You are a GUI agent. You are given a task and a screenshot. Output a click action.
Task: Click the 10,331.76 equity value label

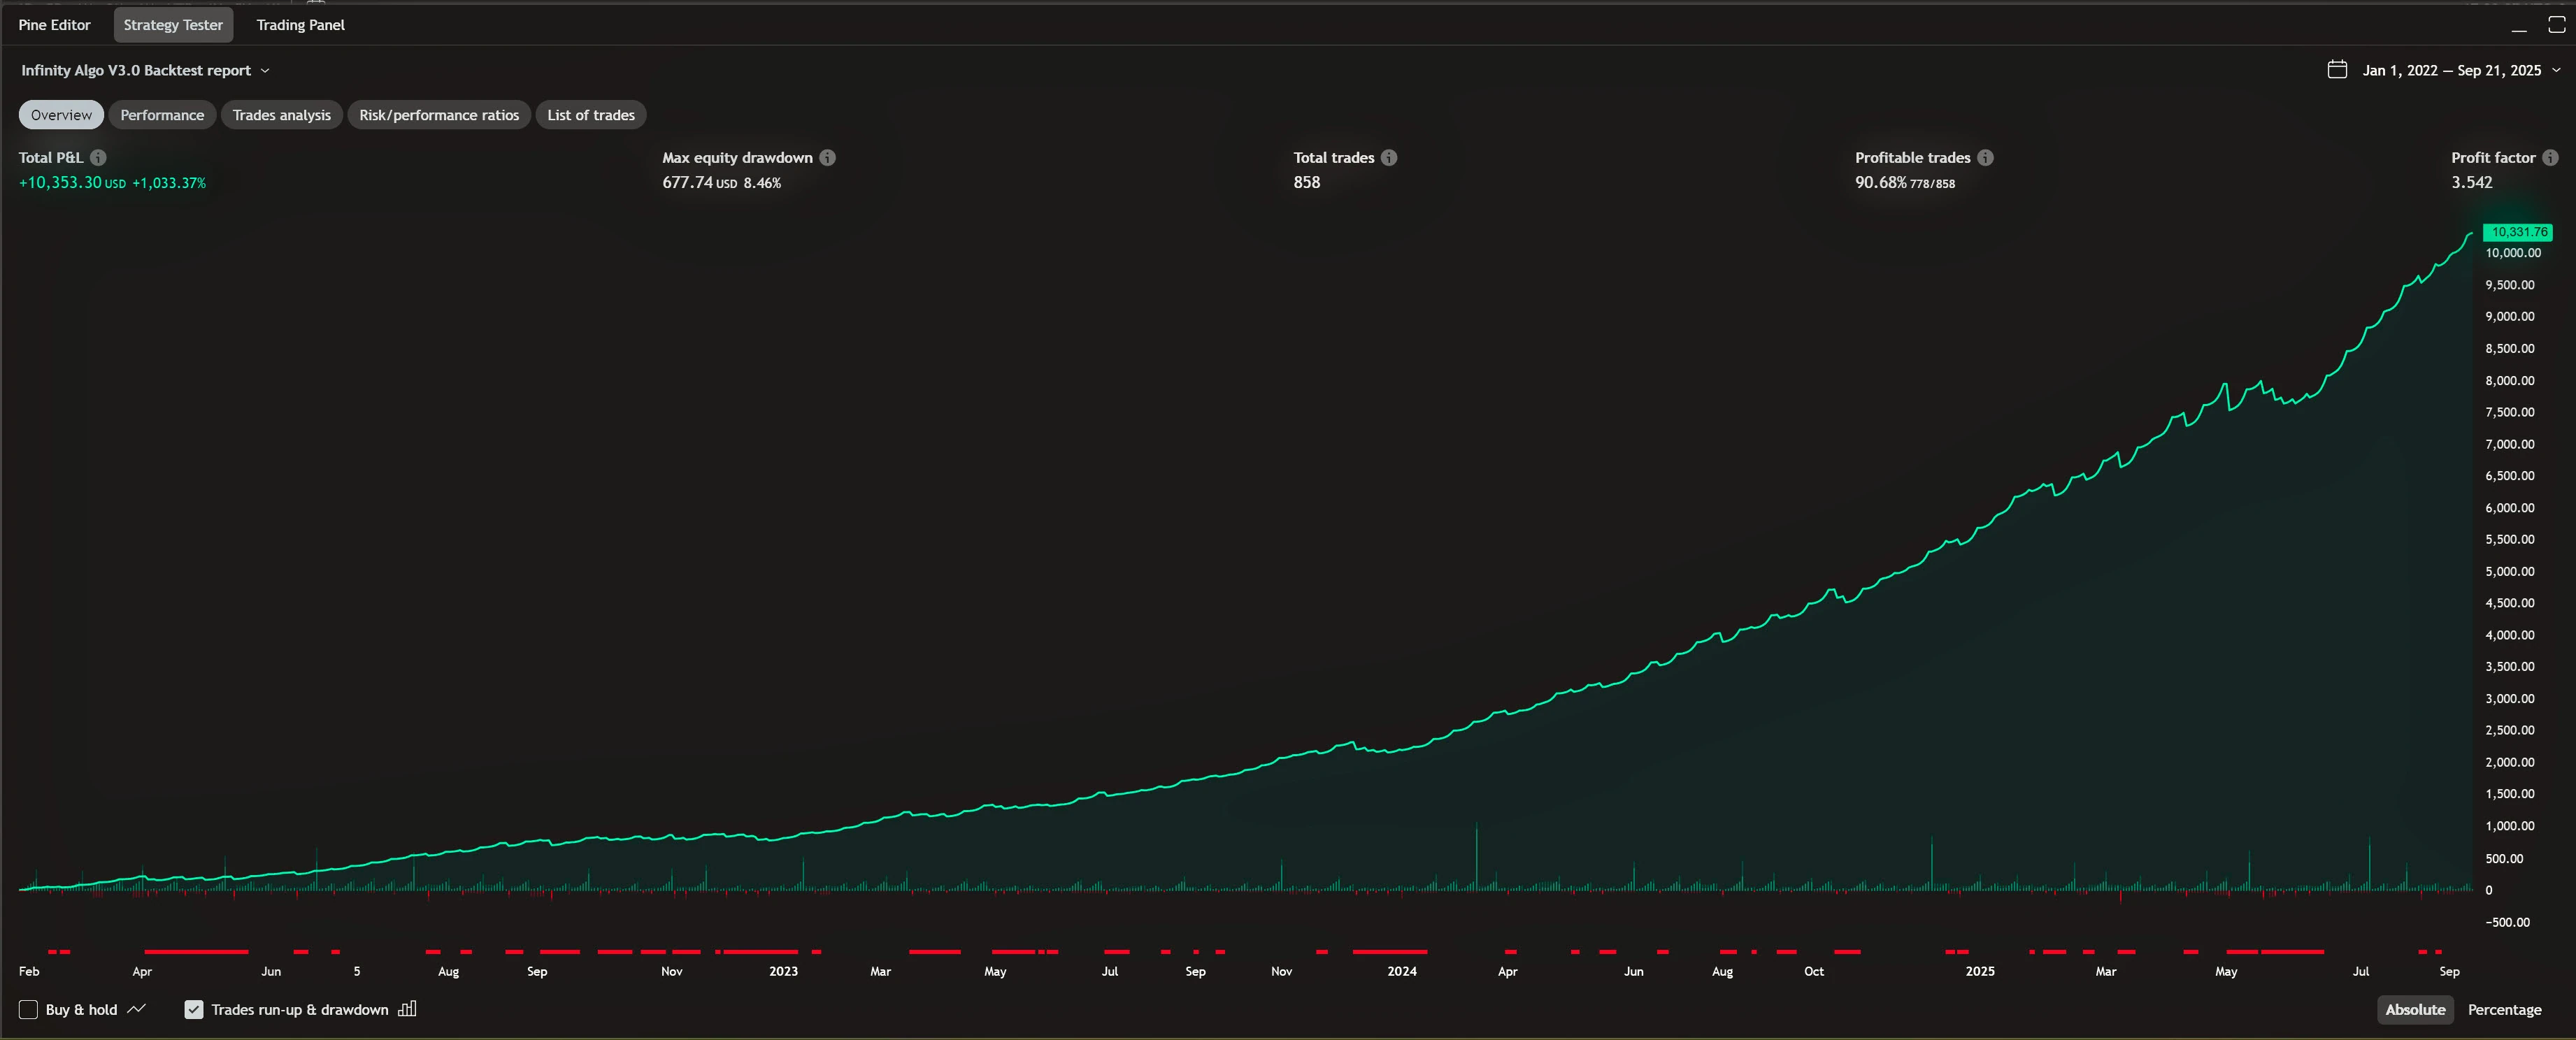[2517, 232]
